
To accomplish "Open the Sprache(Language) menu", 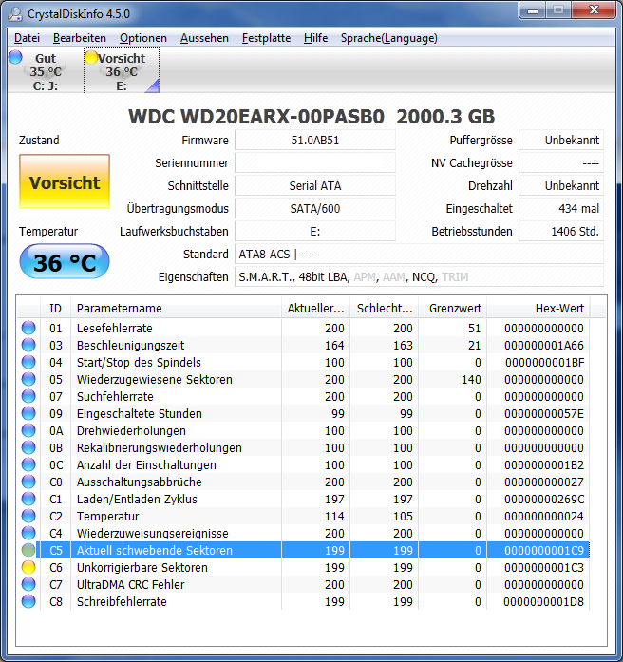I will pos(388,38).
